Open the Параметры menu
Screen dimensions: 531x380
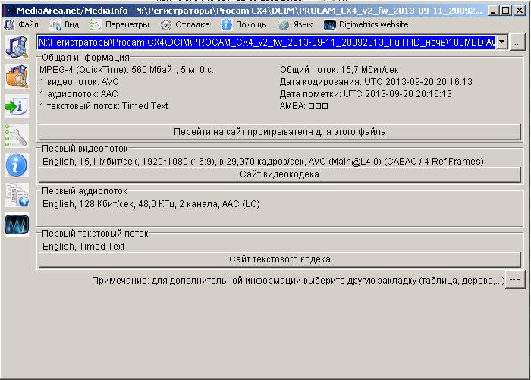tap(120, 24)
